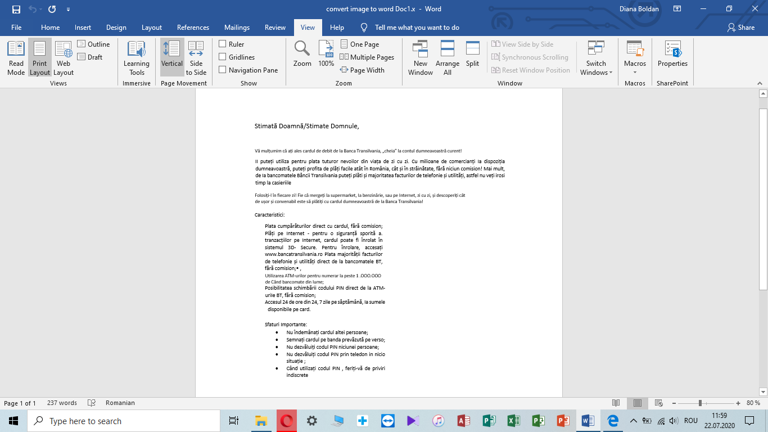Open Outline view
Screen dimensions: 768x432
point(93,44)
